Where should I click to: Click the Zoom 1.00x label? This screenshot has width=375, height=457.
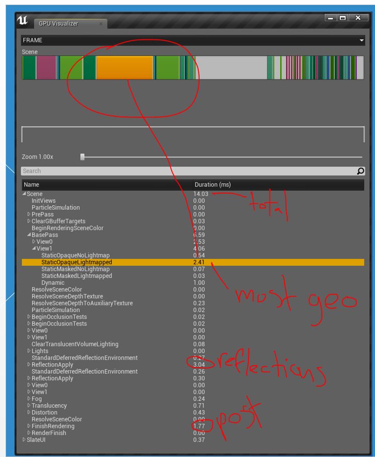(38, 157)
